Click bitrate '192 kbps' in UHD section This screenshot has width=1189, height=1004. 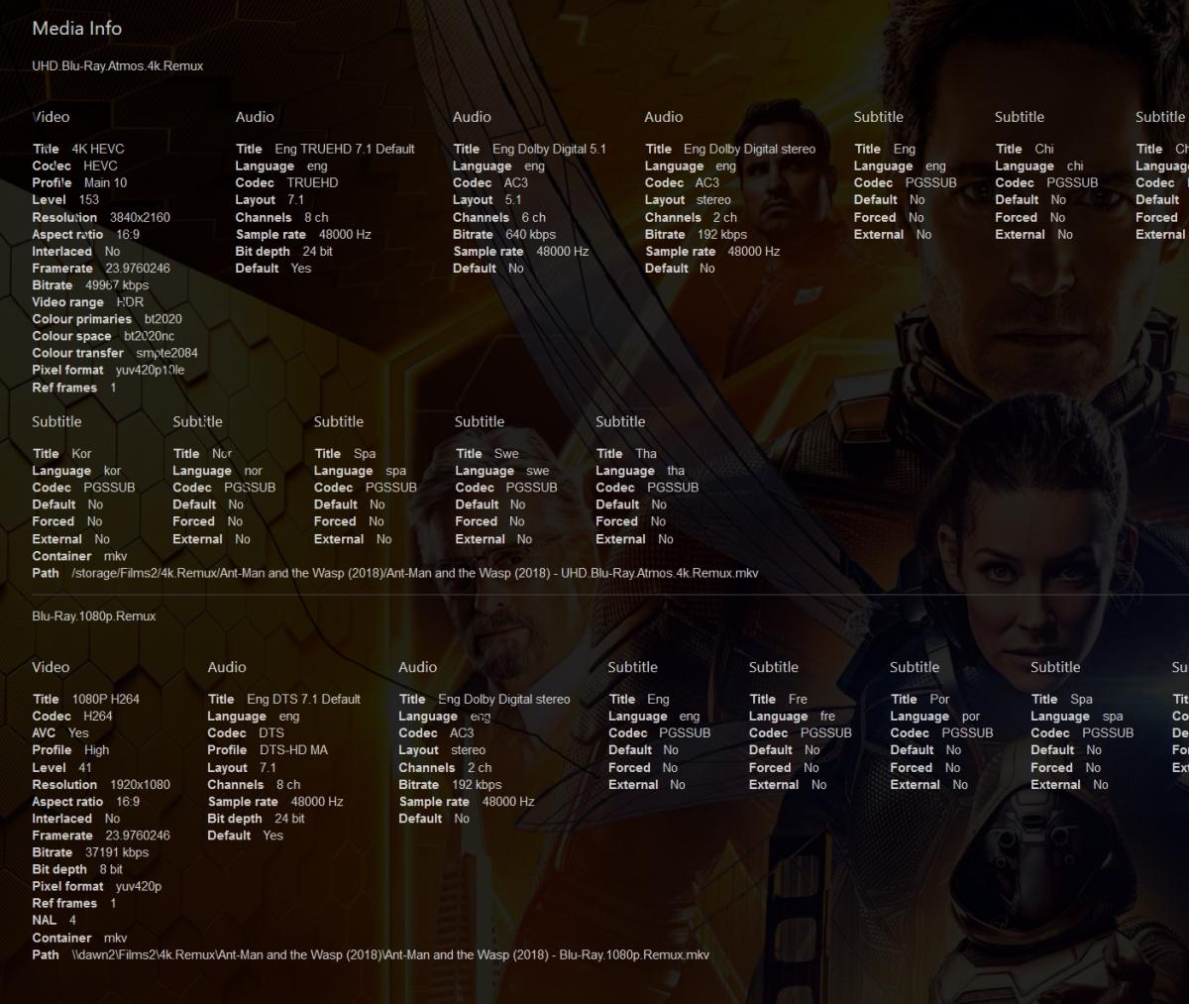click(722, 234)
